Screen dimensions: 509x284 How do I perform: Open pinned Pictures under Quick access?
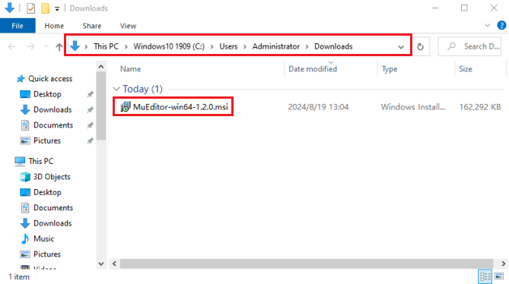pos(47,141)
